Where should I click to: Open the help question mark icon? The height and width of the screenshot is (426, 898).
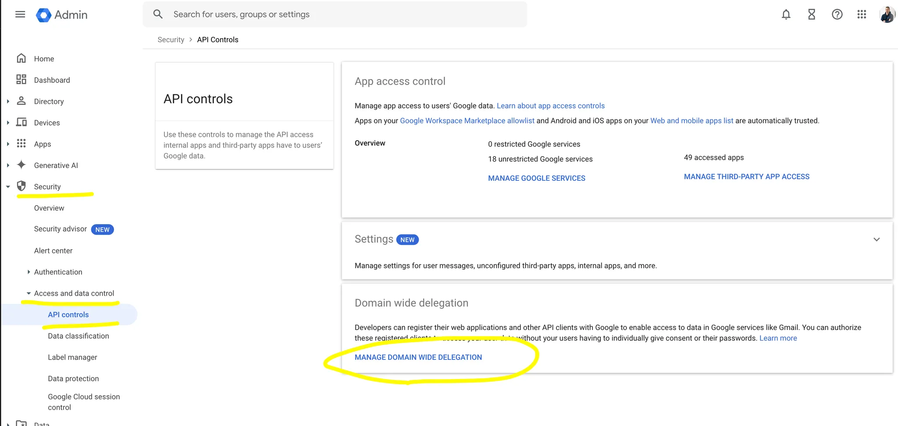(x=837, y=14)
